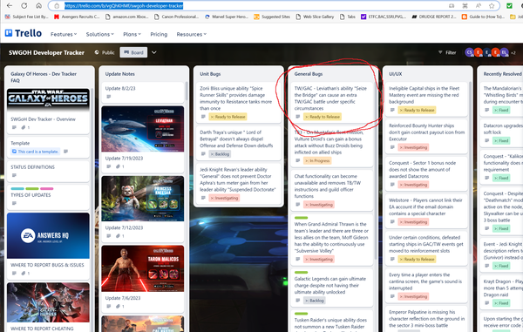
Task: Open the Pricing page
Action: click(x=159, y=34)
